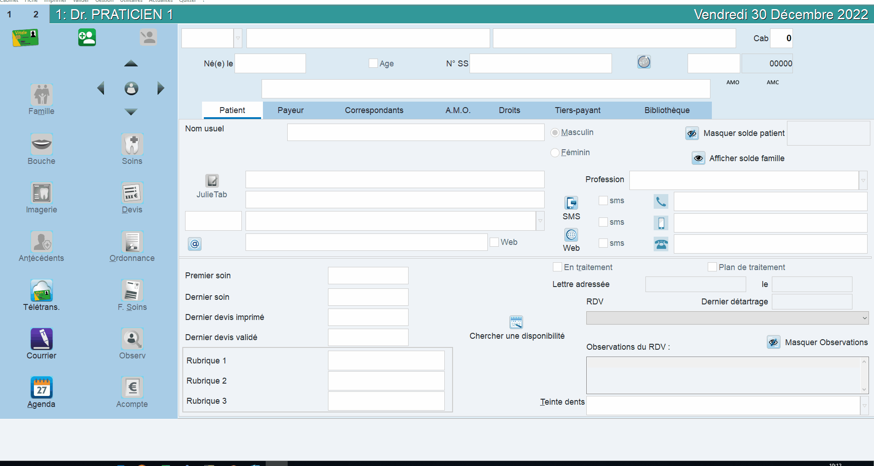The image size is (874, 466).
Task: Click the green add new patient icon
Action: [87, 38]
